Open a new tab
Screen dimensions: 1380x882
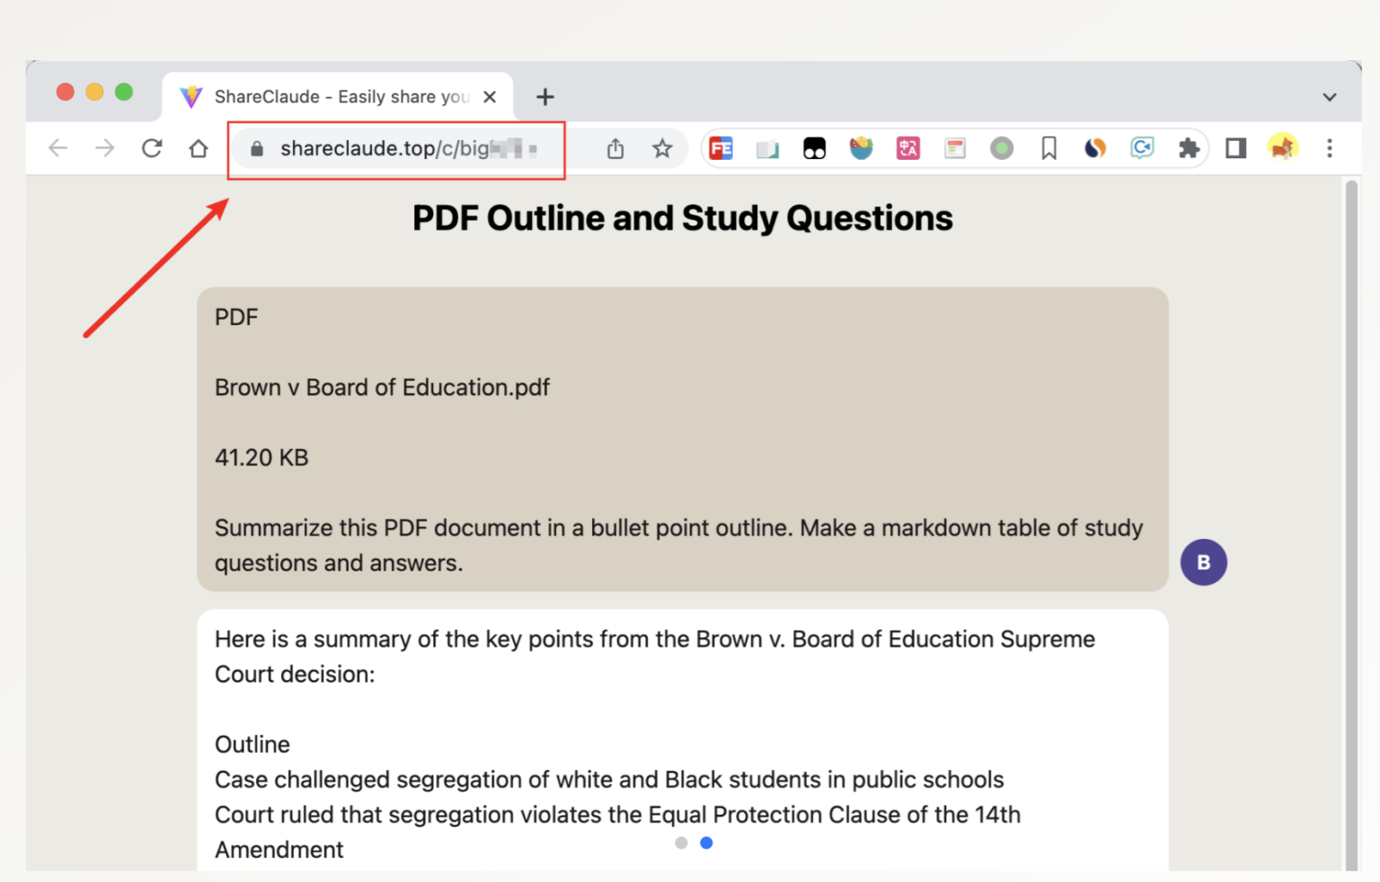pyautogui.click(x=545, y=97)
